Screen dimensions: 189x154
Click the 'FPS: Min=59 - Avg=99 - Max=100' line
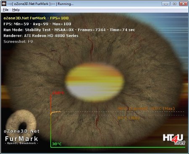click(x=37, y=24)
